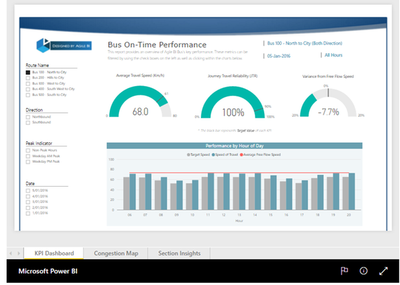The height and width of the screenshot is (285, 400).
Task: Click the Bus On-Time Performance title
Action: tap(157, 44)
